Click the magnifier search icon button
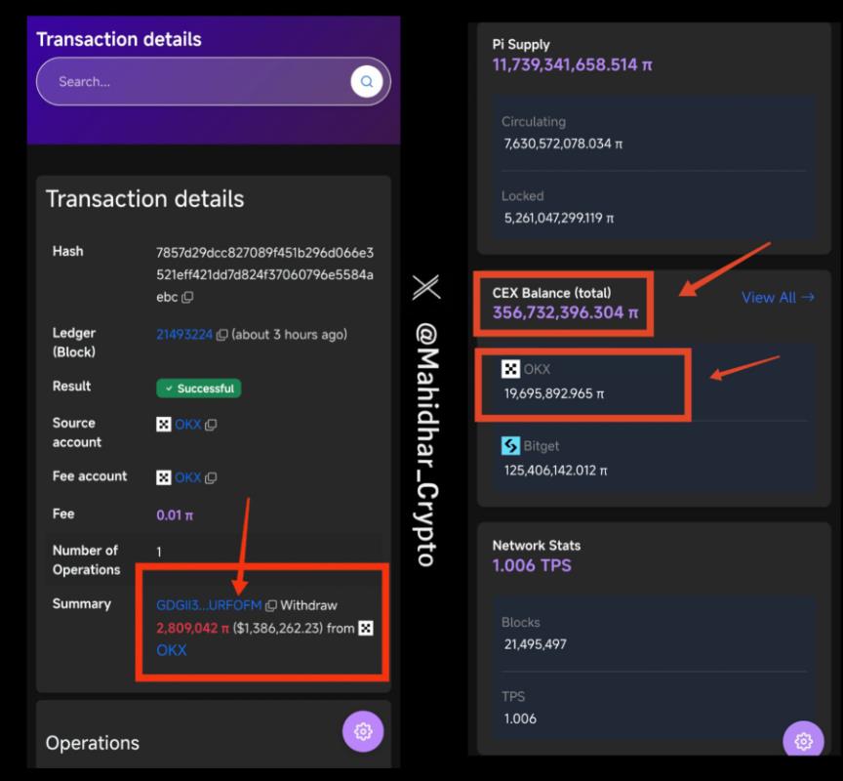This screenshot has width=843, height=781. (x=367, y=82)
